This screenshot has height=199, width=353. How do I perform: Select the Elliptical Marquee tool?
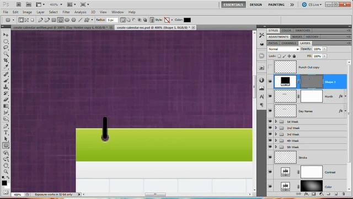6,41
